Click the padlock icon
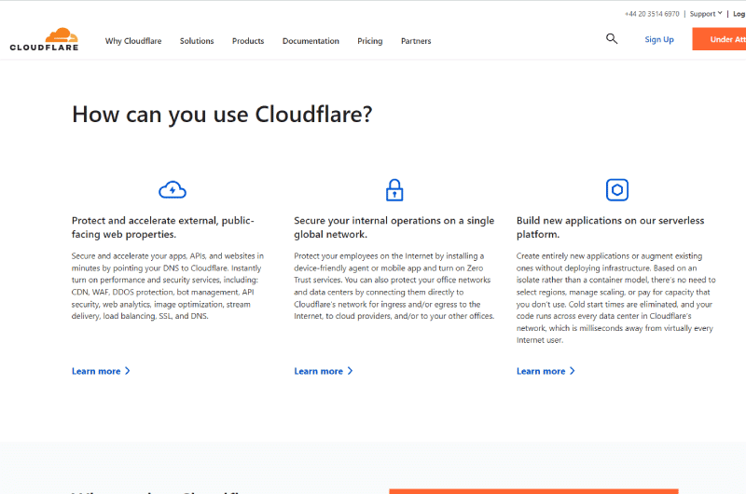746x494 pixels. point(394,190)
